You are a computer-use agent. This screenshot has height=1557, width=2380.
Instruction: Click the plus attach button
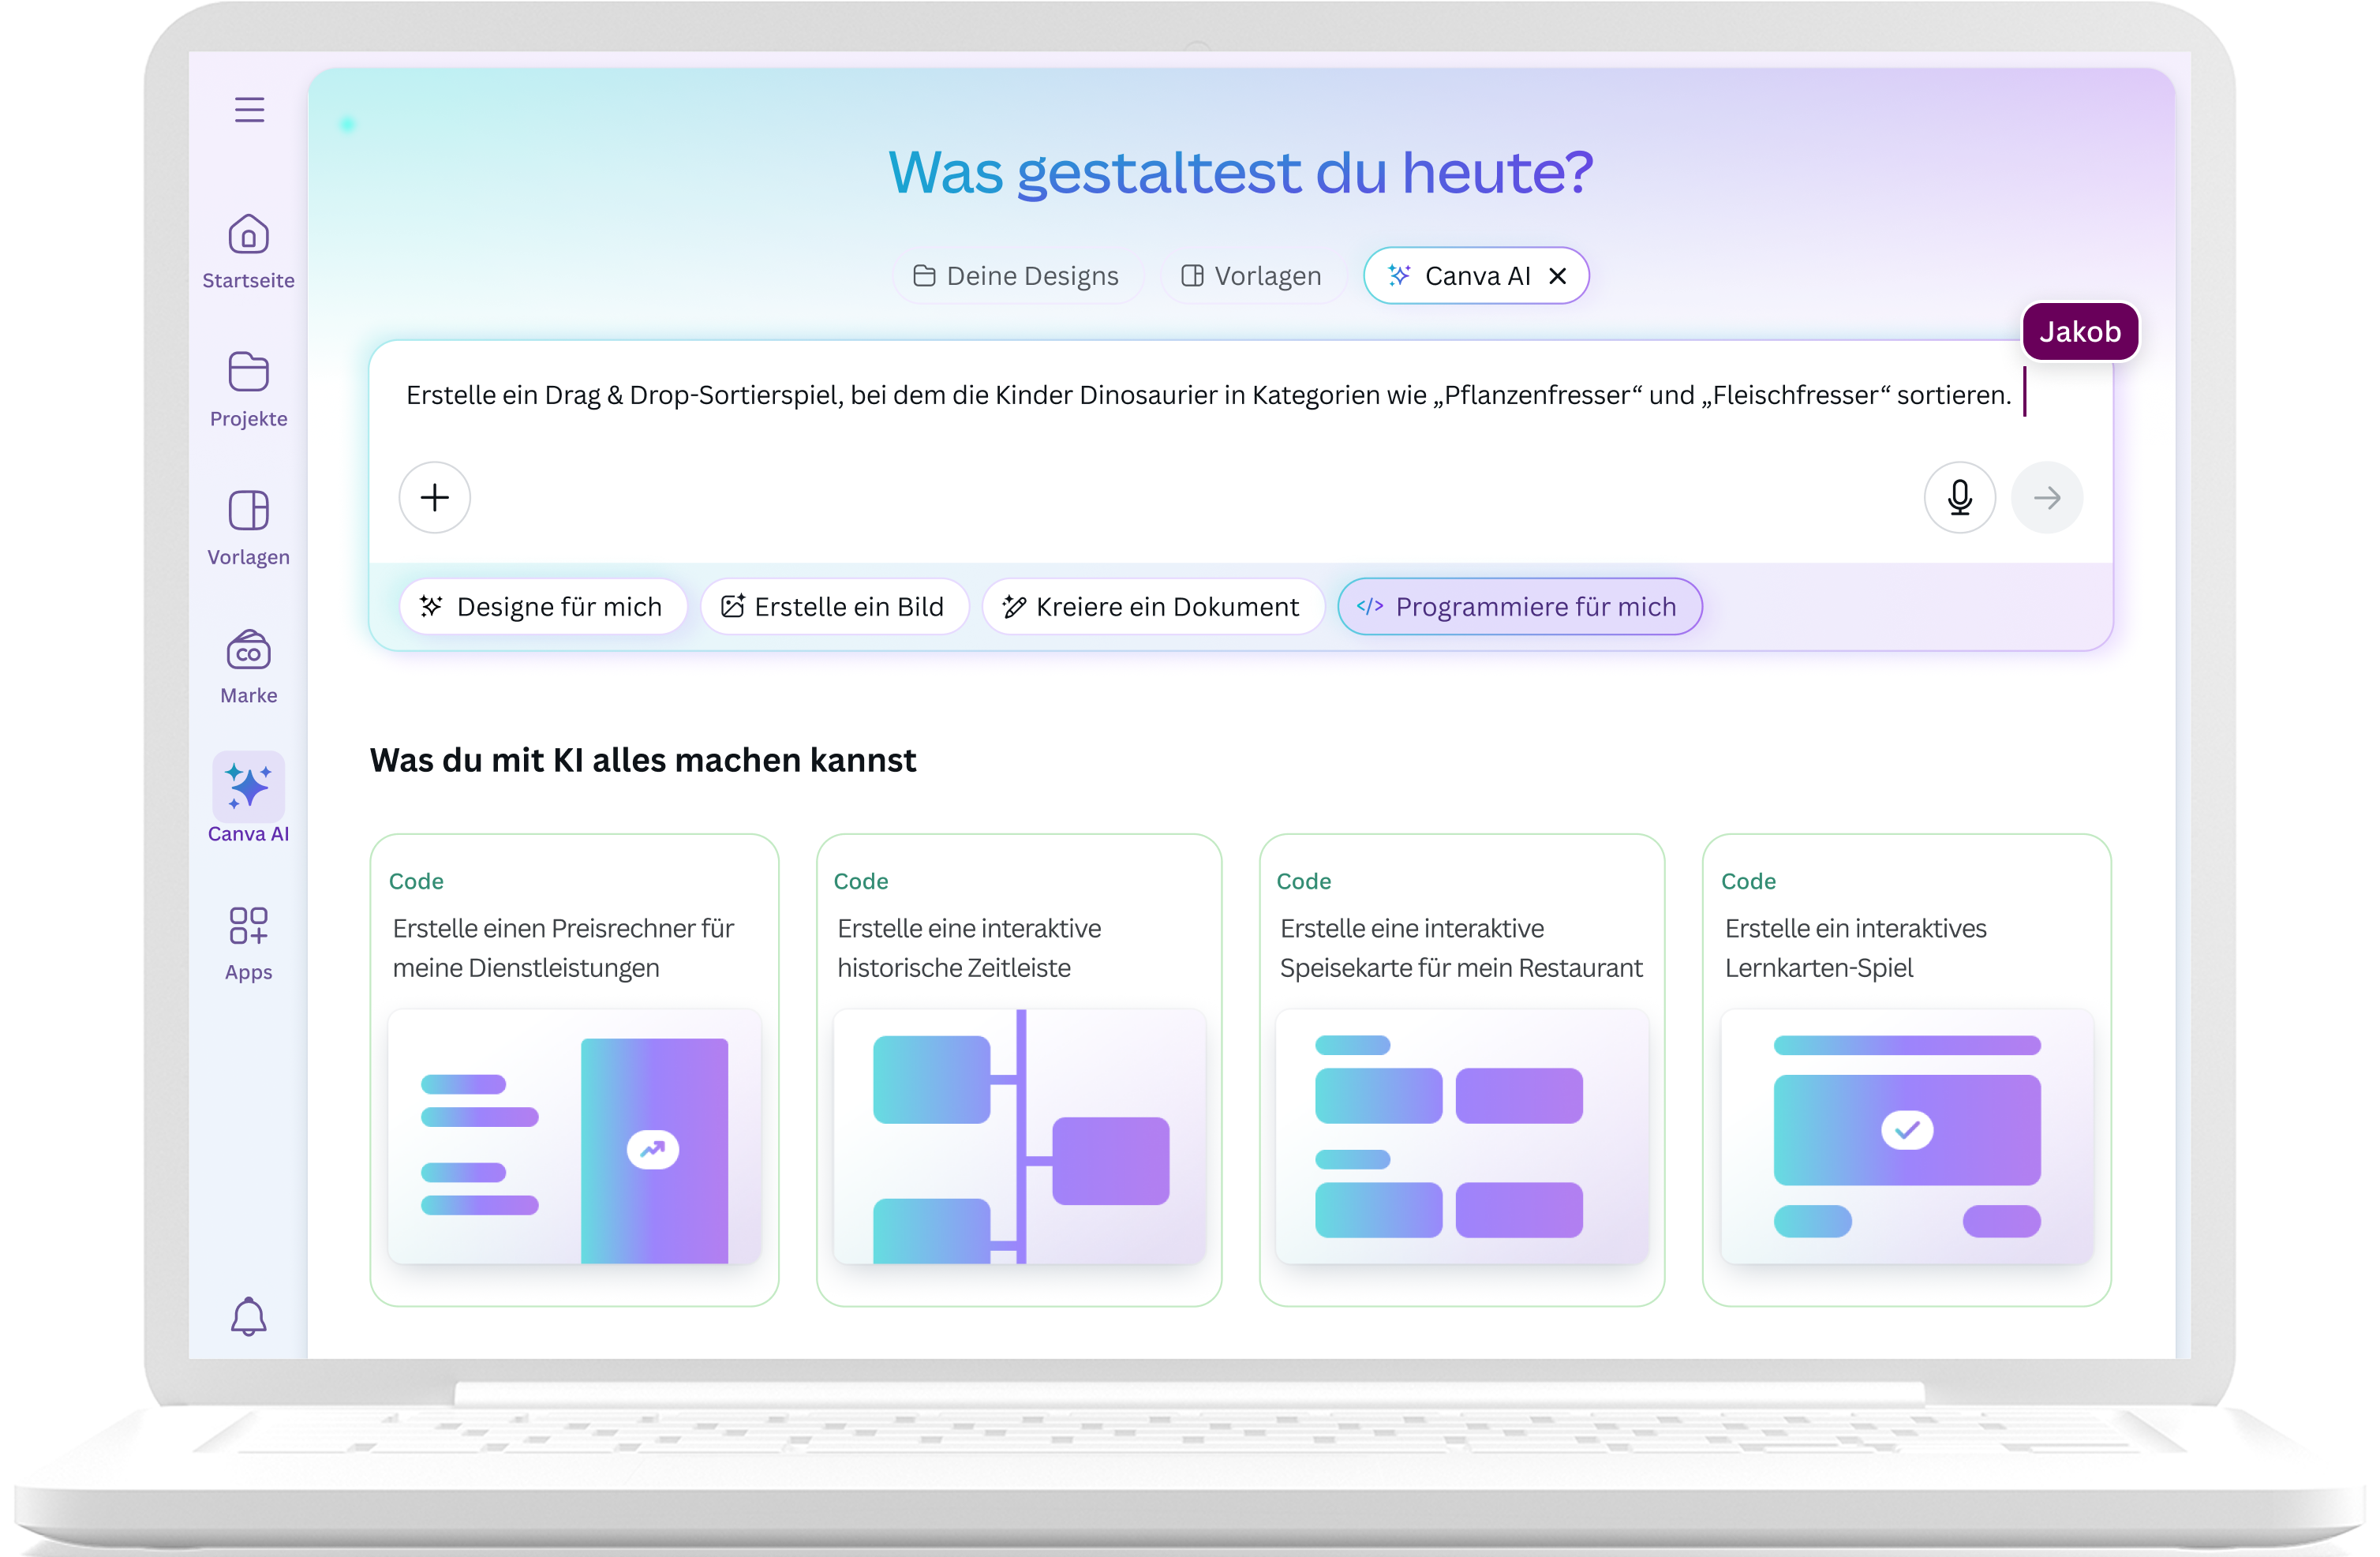click(x=435, y=497)
